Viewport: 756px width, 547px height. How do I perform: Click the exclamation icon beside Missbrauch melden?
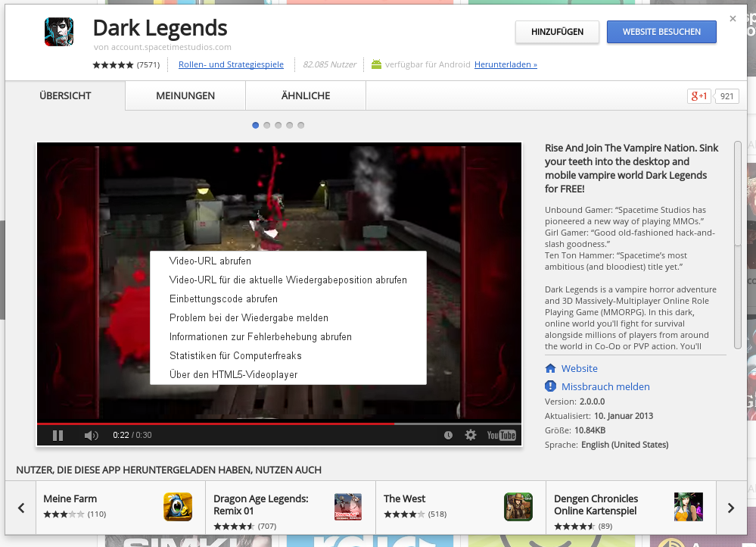(550, 386)
